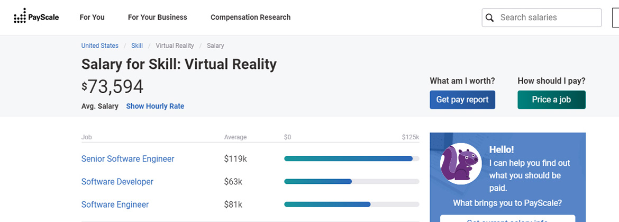
Task: Click Software Engineer salary bar
Action: pyautogui.click(x=327, y=205)
